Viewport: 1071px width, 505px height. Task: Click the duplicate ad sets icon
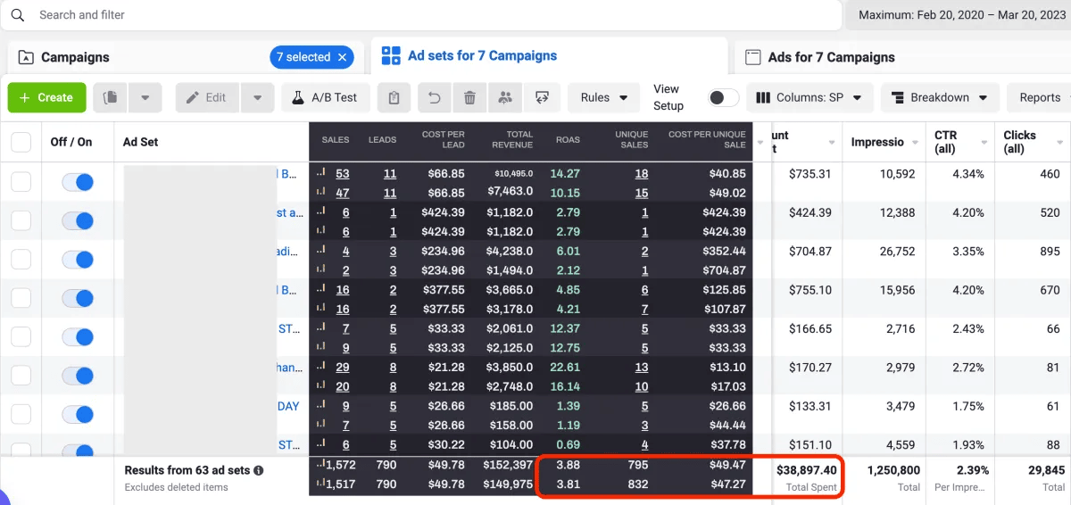coord(111,97)
